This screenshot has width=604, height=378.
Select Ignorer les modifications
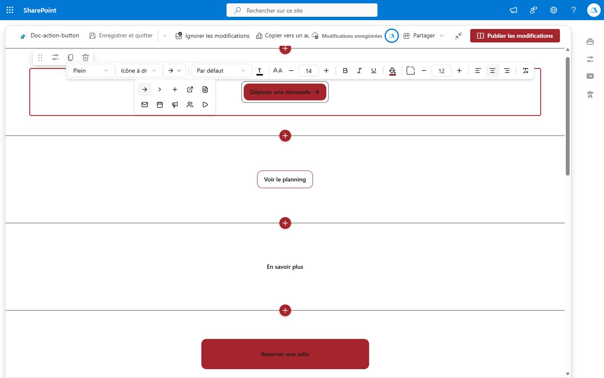pos(213,36)
